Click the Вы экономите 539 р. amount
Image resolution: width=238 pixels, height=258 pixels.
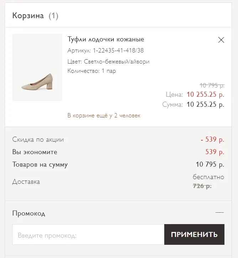[215, 152]
